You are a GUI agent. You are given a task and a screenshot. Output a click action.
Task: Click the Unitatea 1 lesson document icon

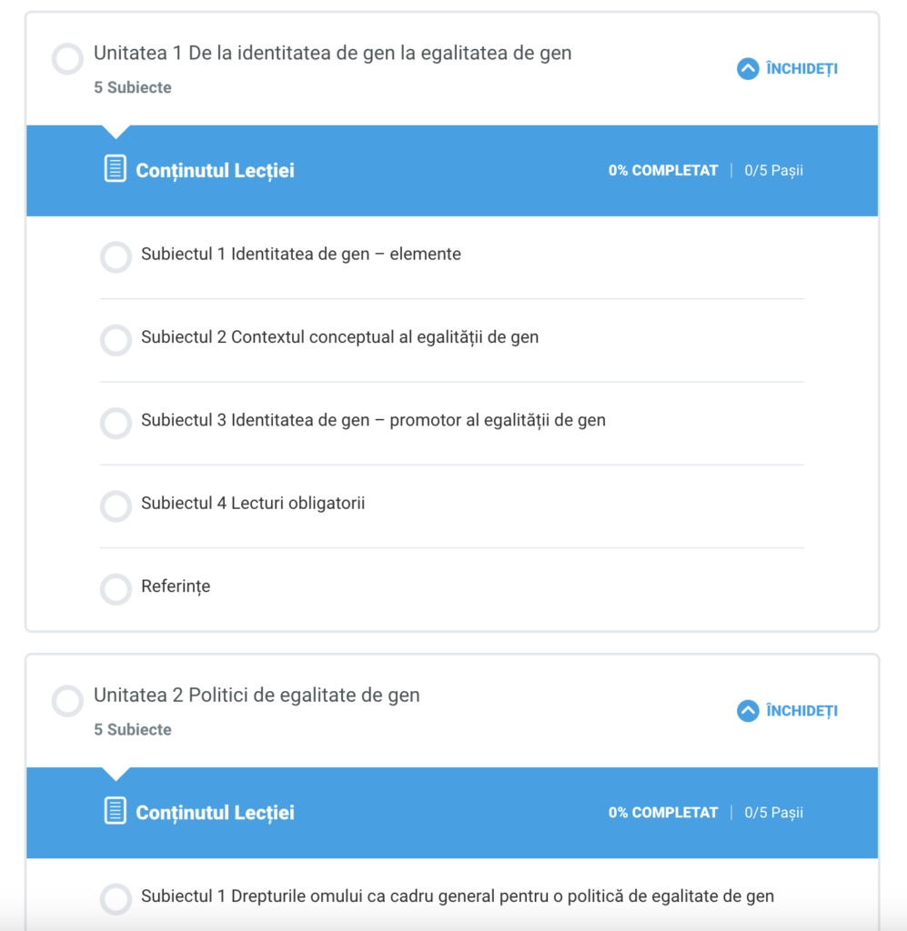(x=116, y=169)
